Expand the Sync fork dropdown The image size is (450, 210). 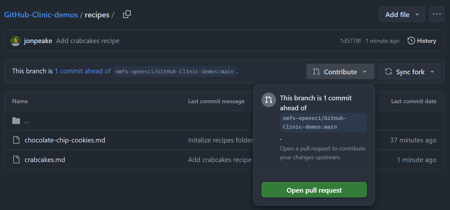[x=409, y=71]
